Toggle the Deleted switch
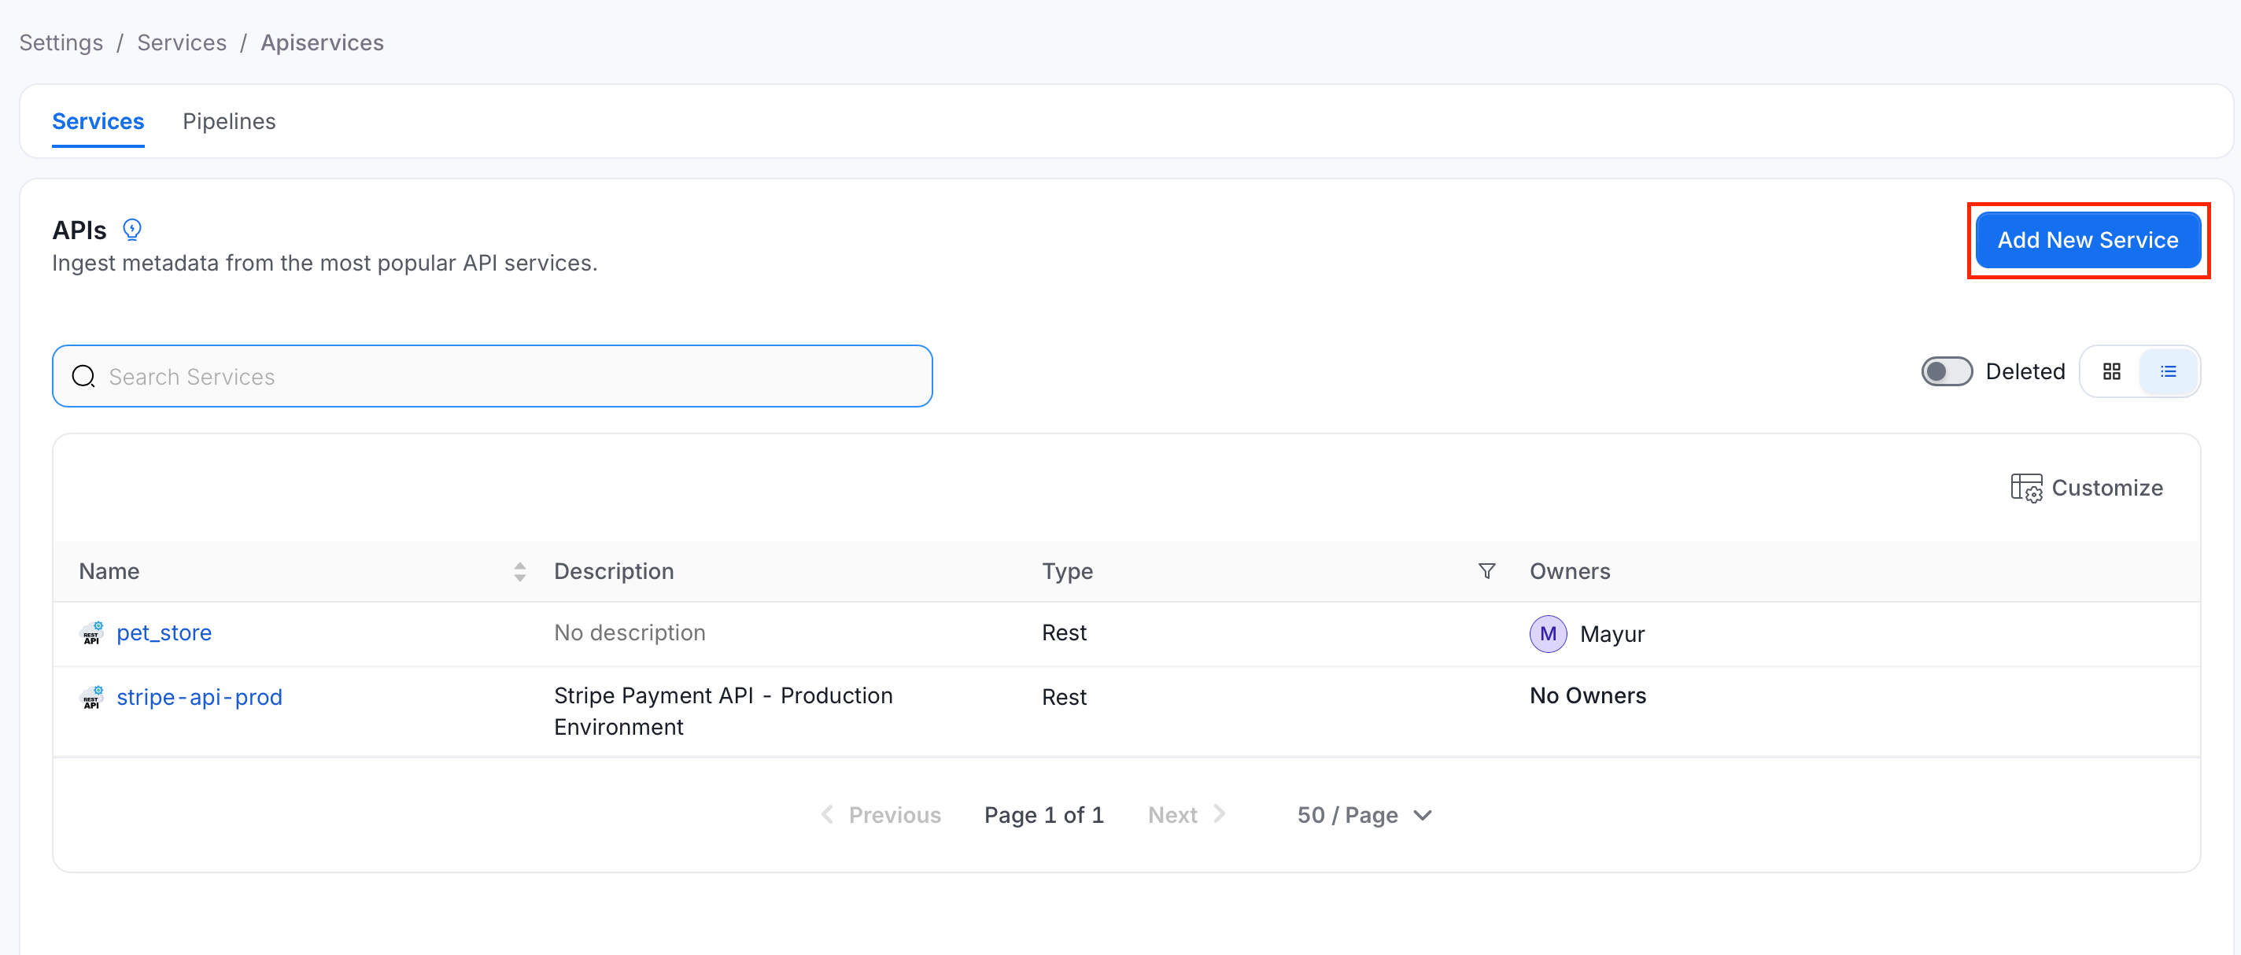2241x955 pixels. click(x=1946, y=371)
